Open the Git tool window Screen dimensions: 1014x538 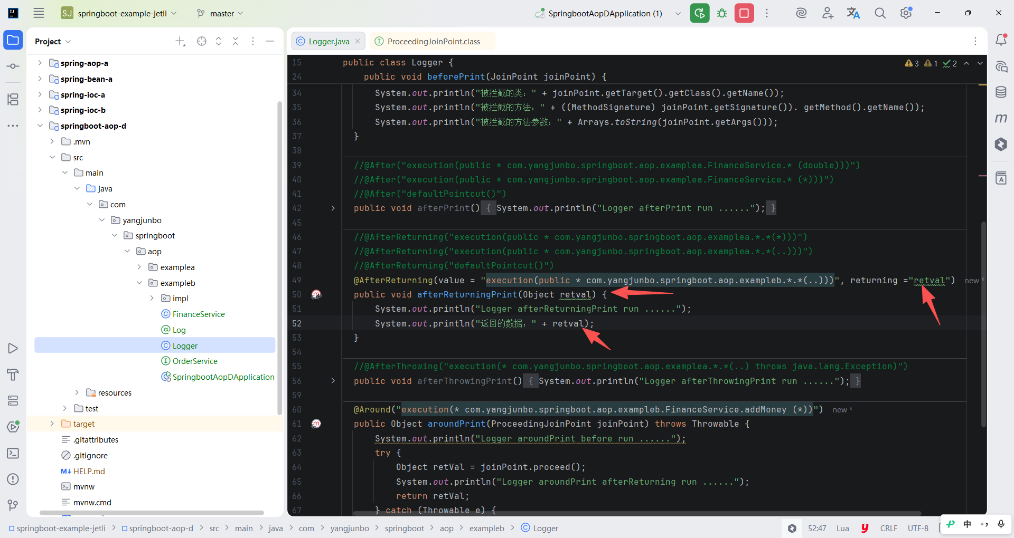(x=13, y=505)
